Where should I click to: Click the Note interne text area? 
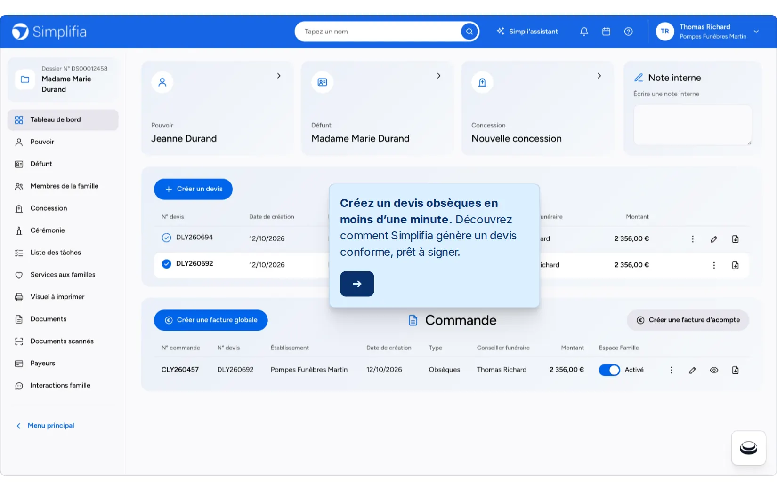(x=692, y=125)
